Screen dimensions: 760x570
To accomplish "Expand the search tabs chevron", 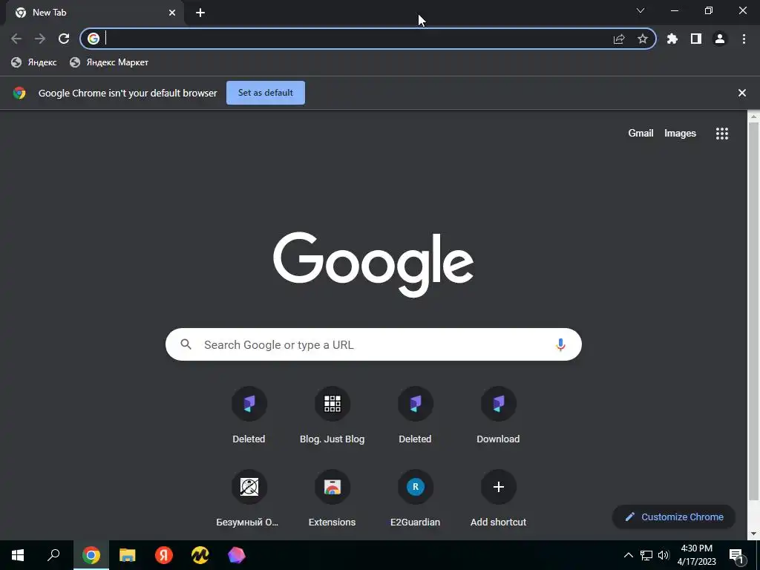I will [x=641, y=10].
